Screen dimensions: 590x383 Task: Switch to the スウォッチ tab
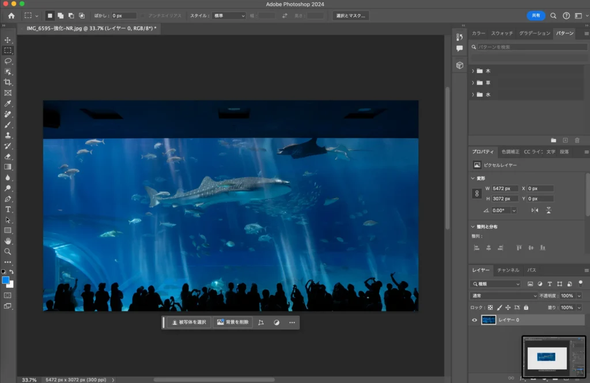tap(502, 33)
